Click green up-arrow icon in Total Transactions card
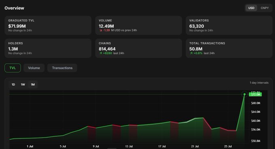 (191, 53)
